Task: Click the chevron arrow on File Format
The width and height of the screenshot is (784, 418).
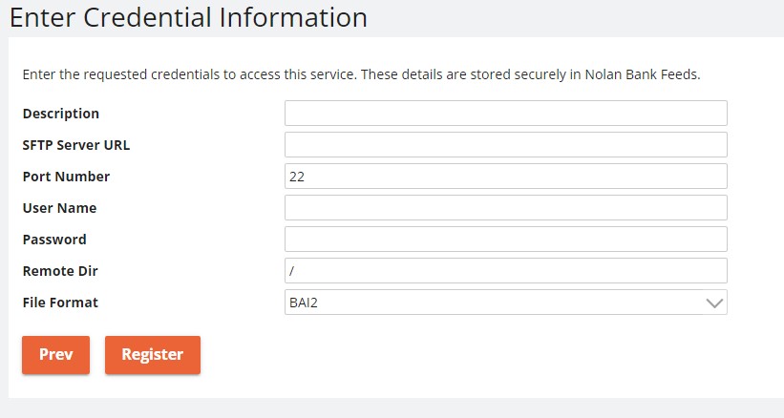Action: click(713, 303)
